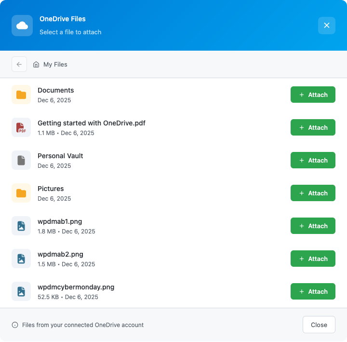Close the dialog with the X icon
347x342 pixels.
point(327,26)
